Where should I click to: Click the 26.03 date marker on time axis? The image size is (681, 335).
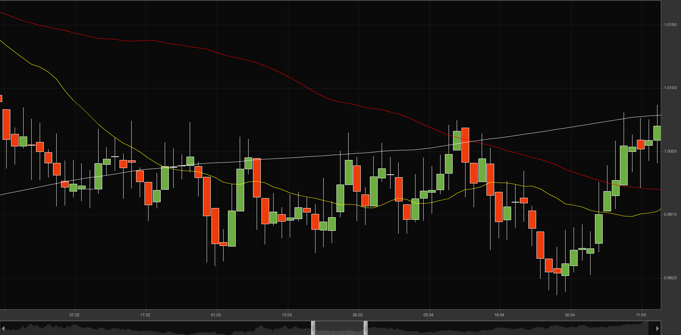(x=357, y=315)
